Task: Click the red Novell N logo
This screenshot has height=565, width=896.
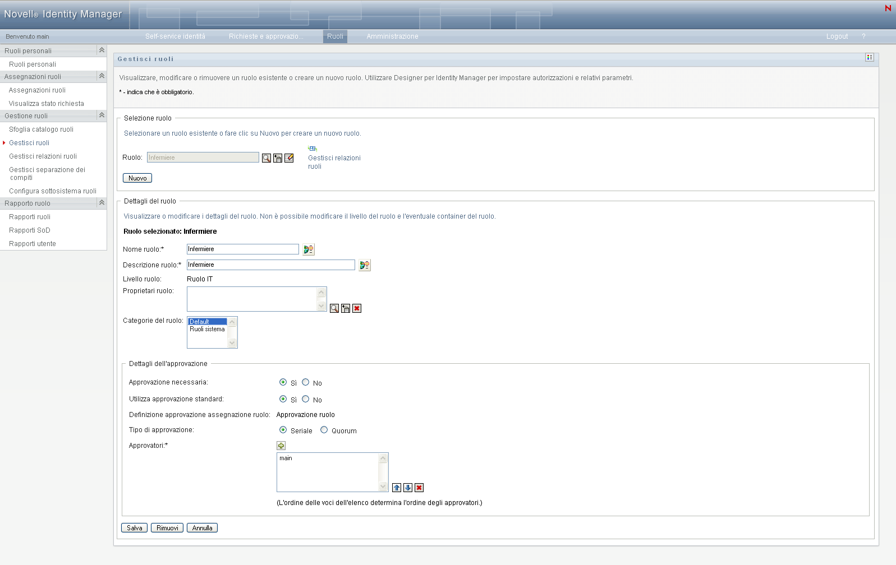Action: [888, 8]
